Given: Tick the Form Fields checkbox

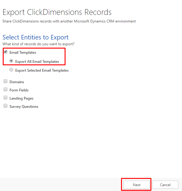Looking at the screenshot, I should (x=5, y=90).
